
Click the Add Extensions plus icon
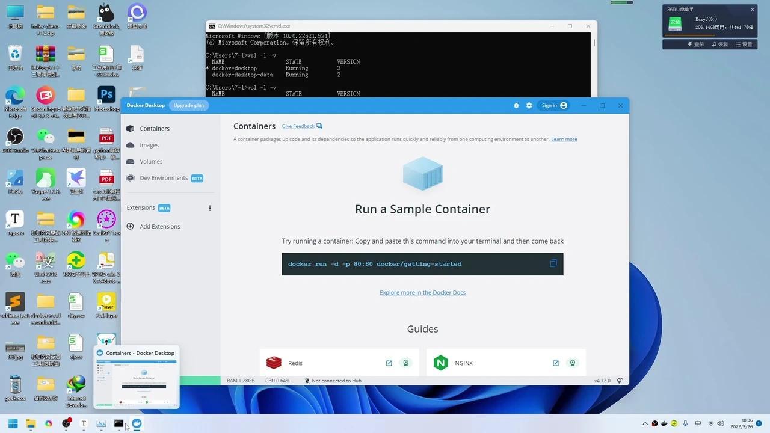point(131,226)
